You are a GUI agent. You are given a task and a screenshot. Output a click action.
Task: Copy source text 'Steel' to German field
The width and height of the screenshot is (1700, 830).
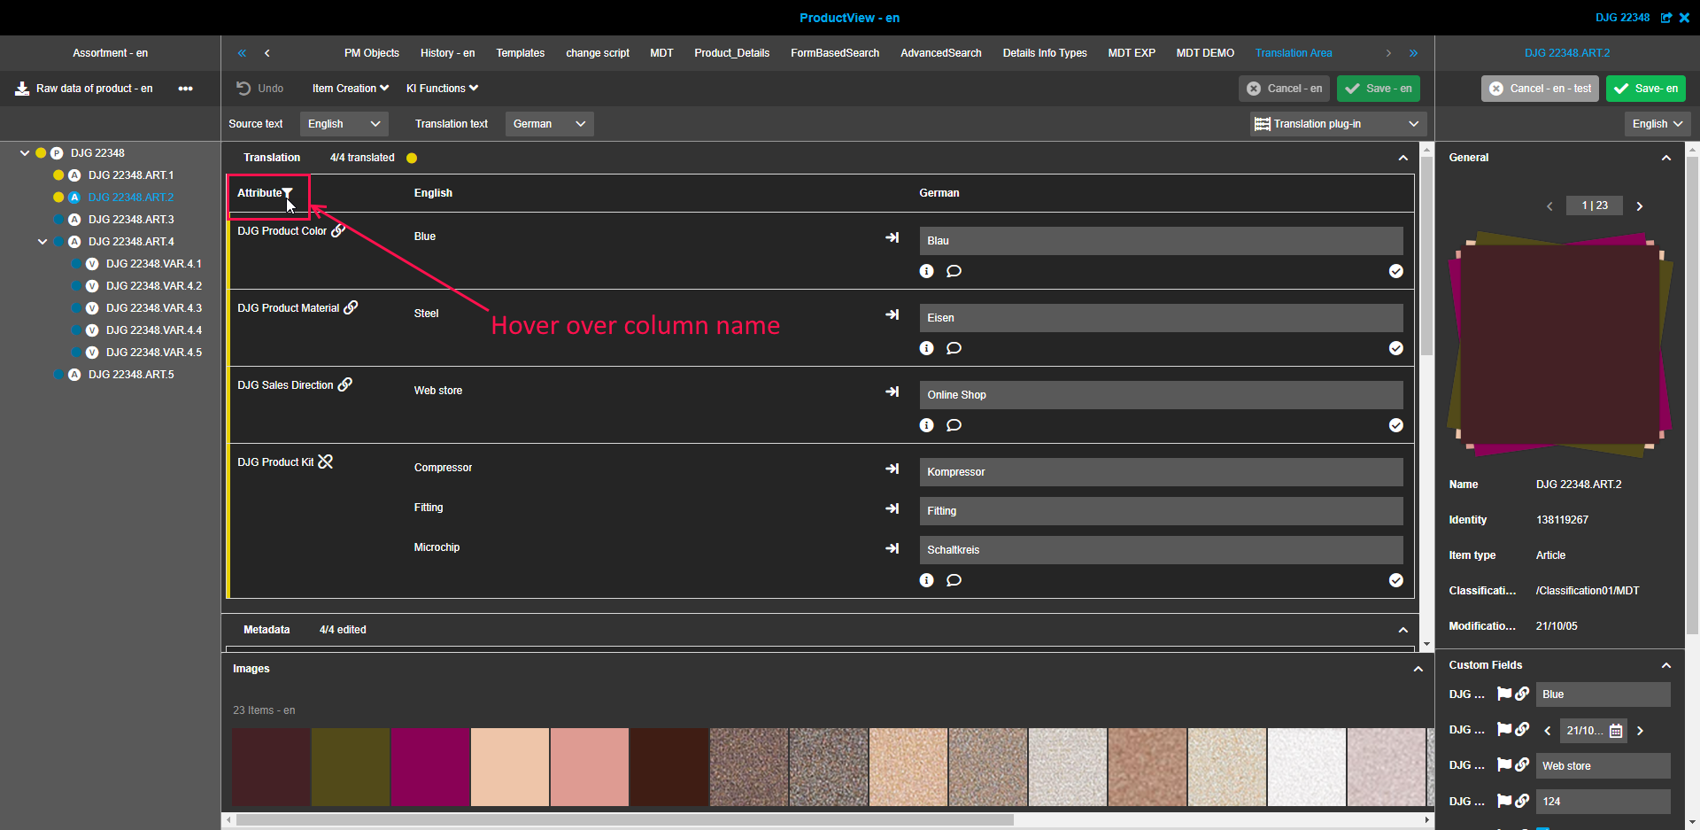pyautogui.click(x=892, y=314)
